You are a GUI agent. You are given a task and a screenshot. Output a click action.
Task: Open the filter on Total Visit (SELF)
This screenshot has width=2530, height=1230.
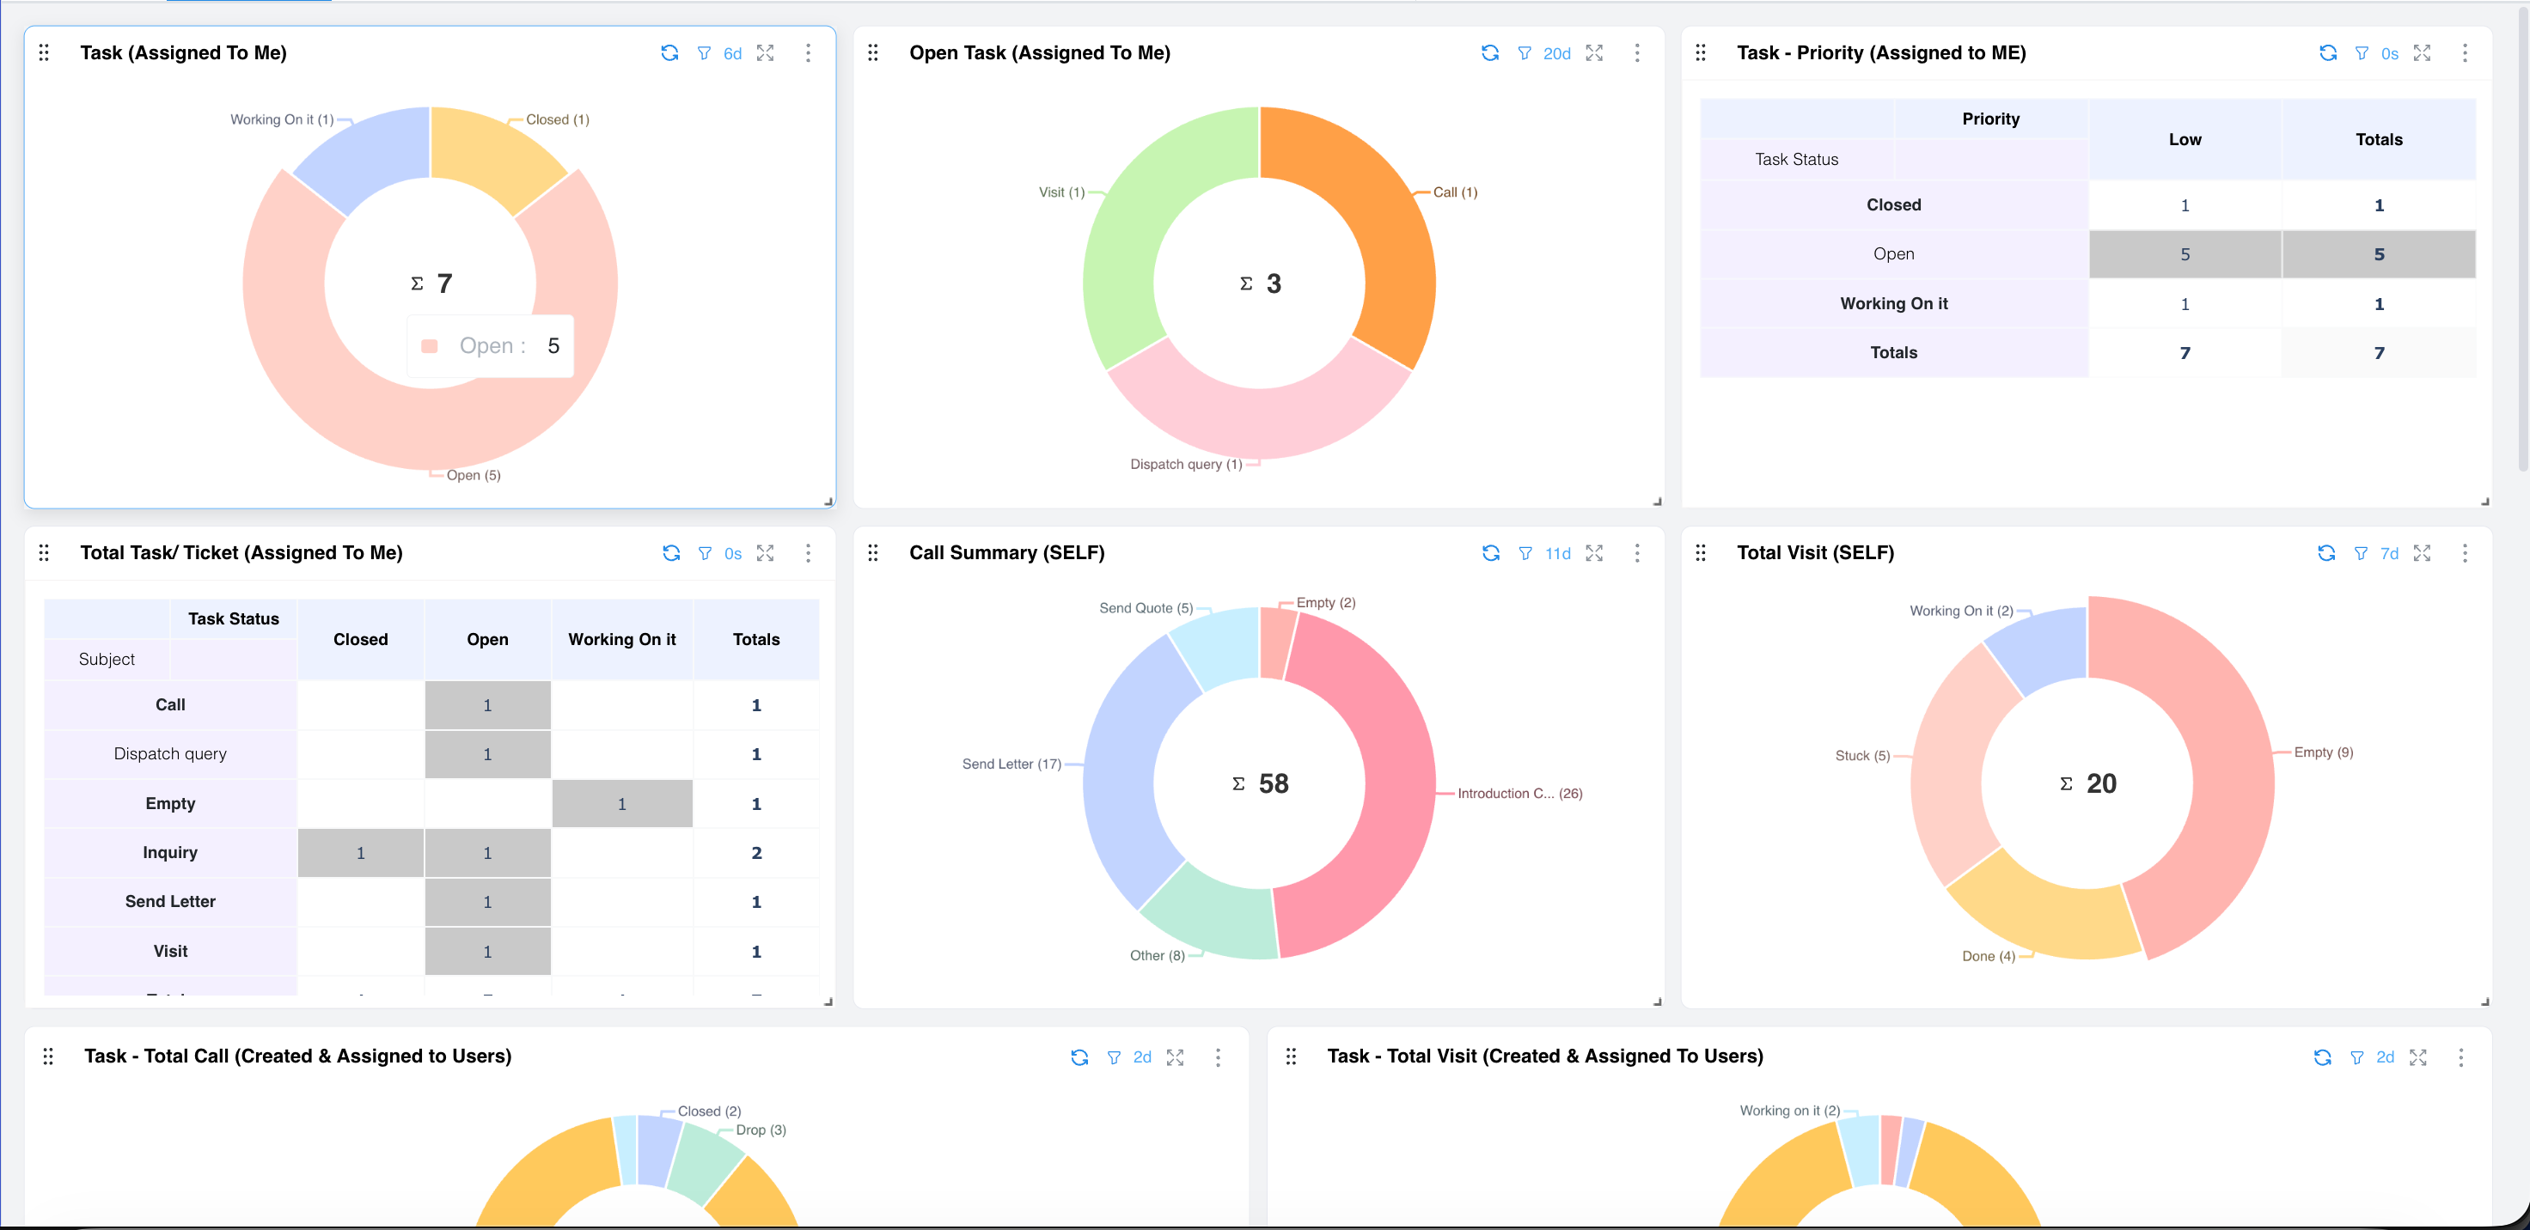2361,552
